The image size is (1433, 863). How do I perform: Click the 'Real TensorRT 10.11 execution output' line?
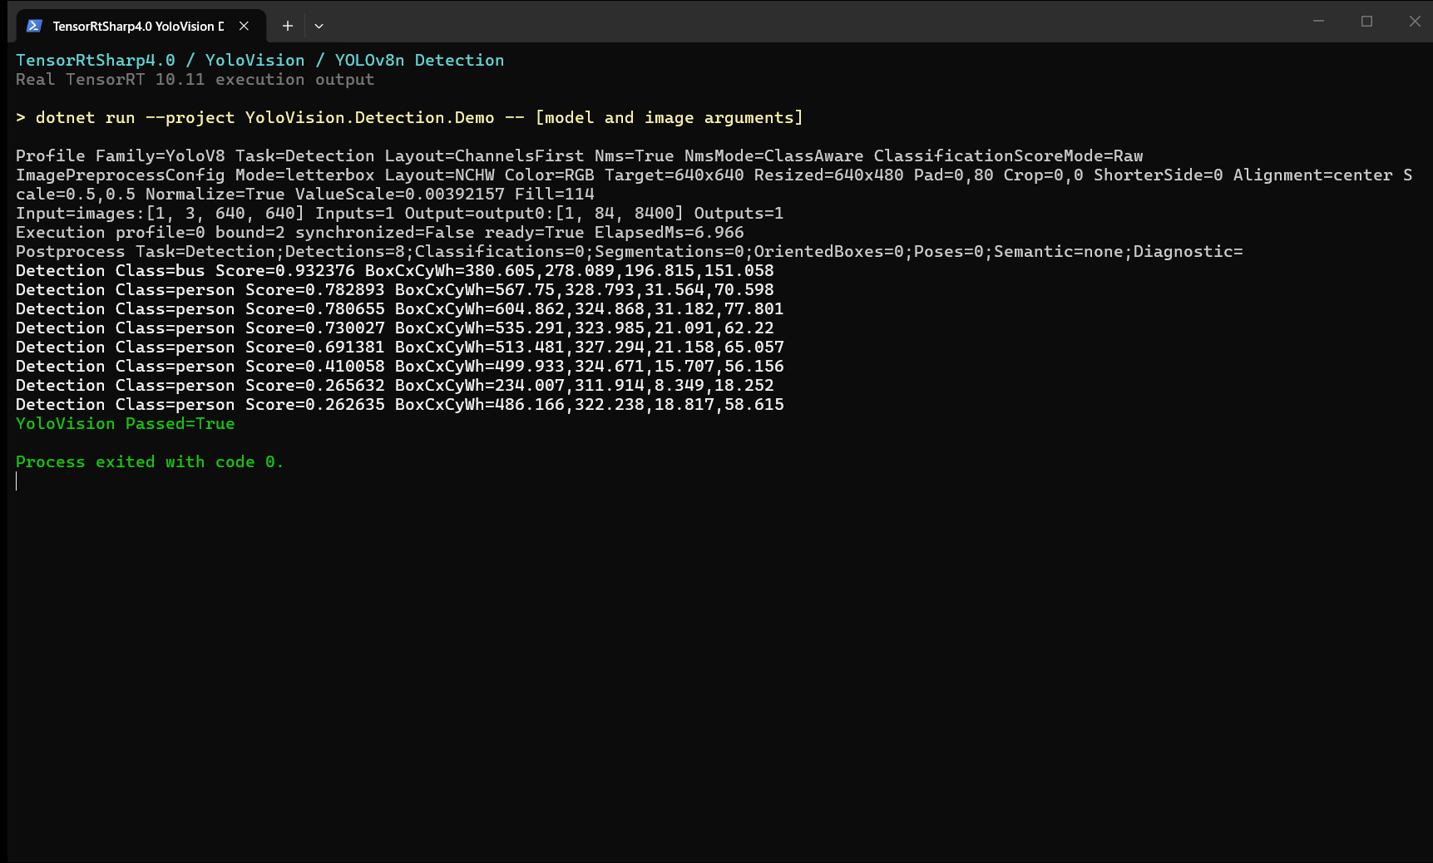[x=195, y=79]
